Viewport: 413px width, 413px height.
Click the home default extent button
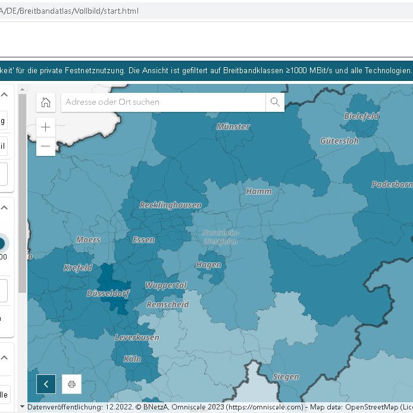tap(46, 102)
